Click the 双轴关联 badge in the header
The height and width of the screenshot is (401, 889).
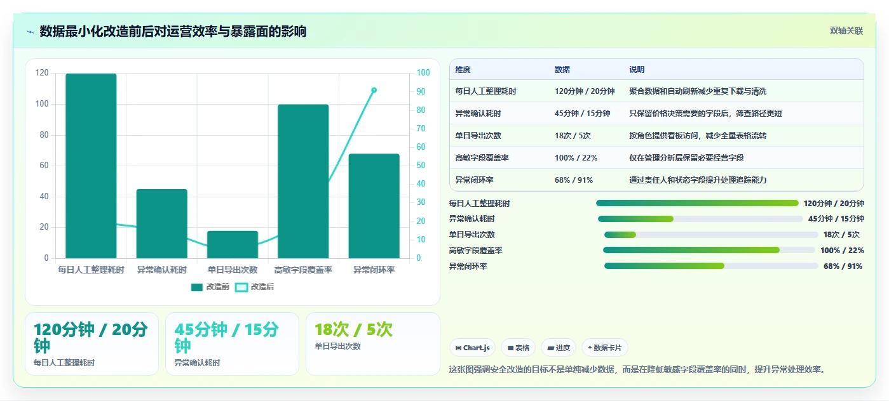point(846,30)
